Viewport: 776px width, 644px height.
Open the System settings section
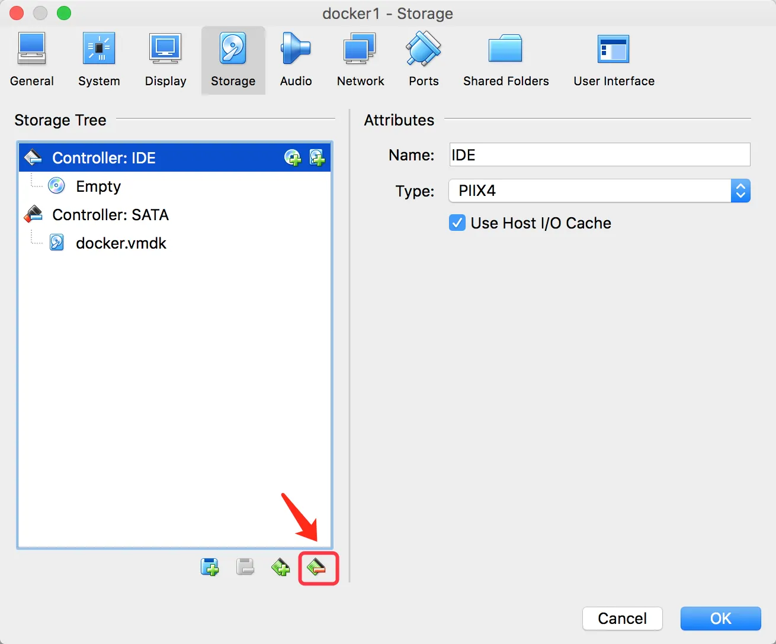(x=99, y=60)
